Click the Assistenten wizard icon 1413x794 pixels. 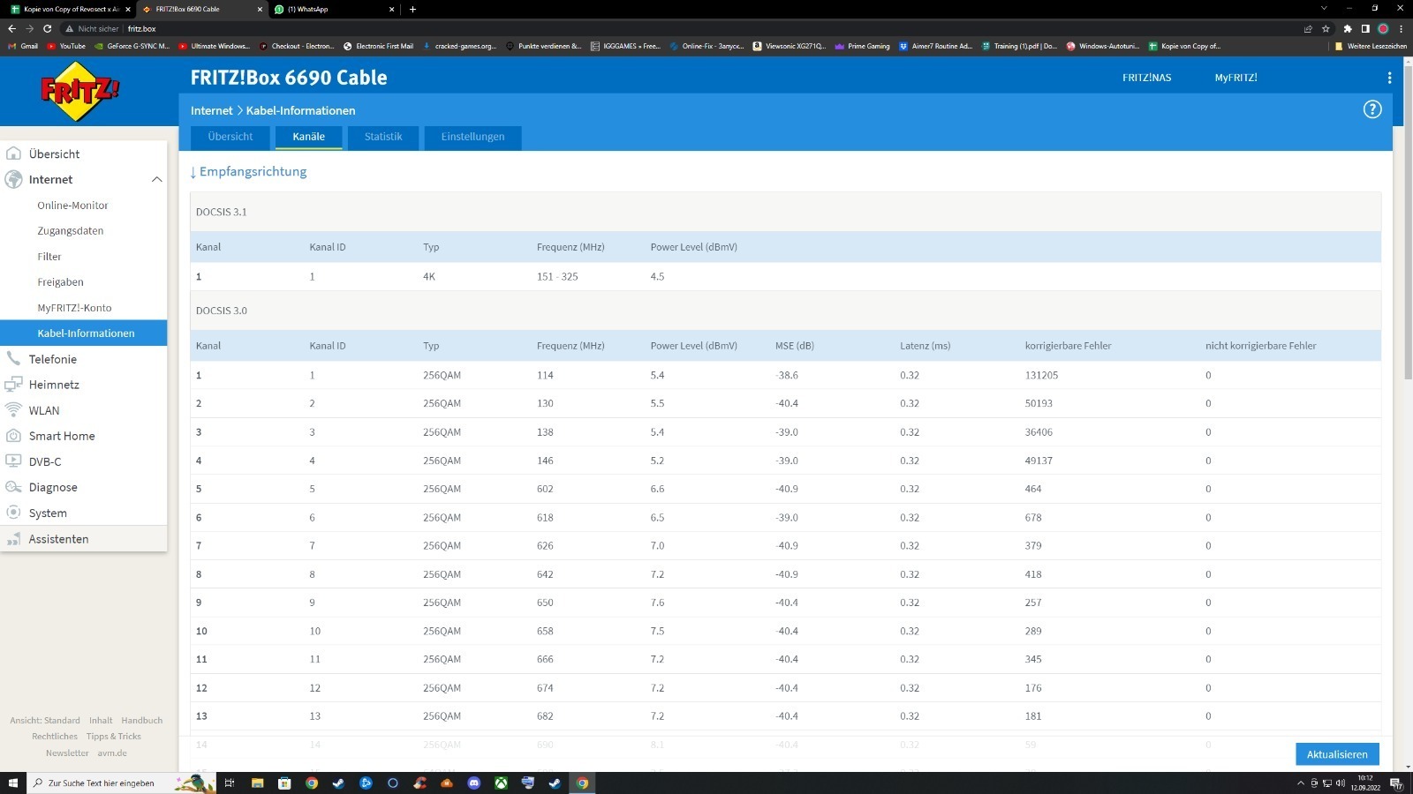[x=13, y=539]
